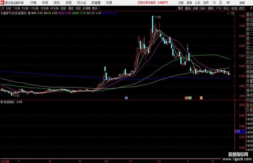Image resolution: width=253 pixels, height=163 pixels.
Task: Open the mail message icon
Action: click(228, 3)
